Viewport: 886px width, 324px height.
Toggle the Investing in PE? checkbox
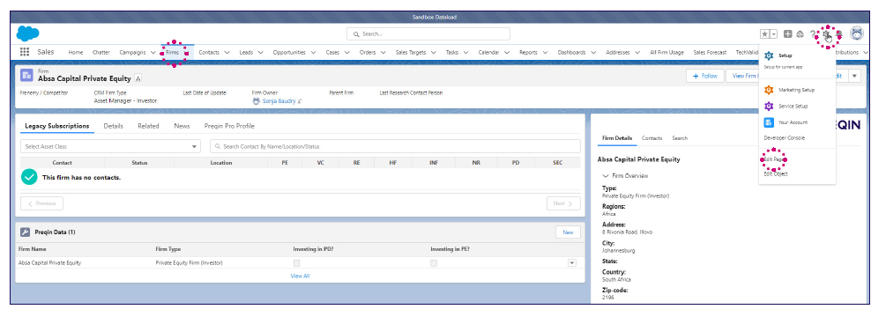point(434,263)
